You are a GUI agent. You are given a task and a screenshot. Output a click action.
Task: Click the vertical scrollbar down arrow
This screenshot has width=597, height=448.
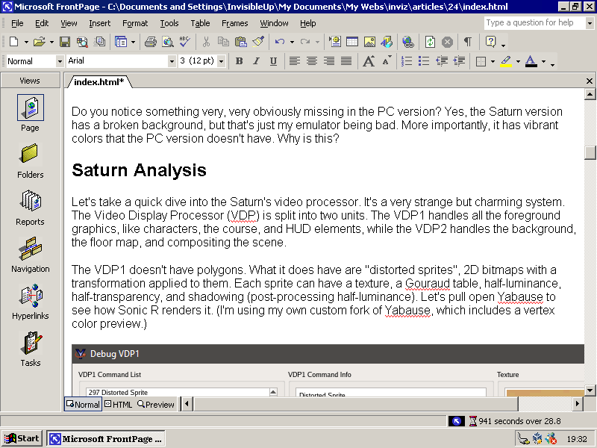click(x=590, y=391)
